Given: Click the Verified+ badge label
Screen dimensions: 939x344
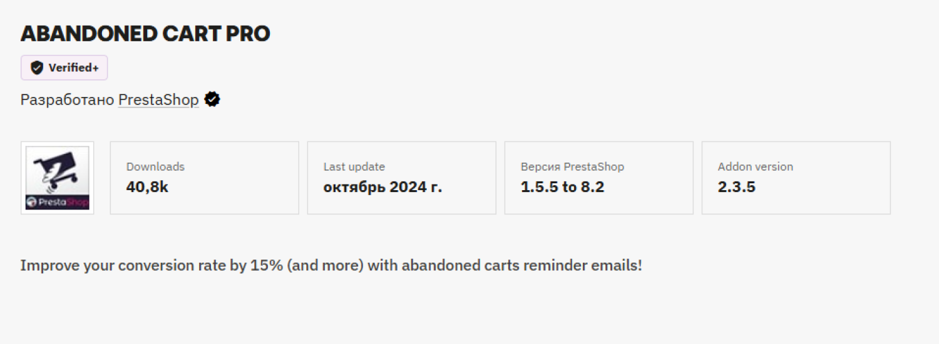Looking at the screenshot, I should pyautogui.click(x=73, y=68).
